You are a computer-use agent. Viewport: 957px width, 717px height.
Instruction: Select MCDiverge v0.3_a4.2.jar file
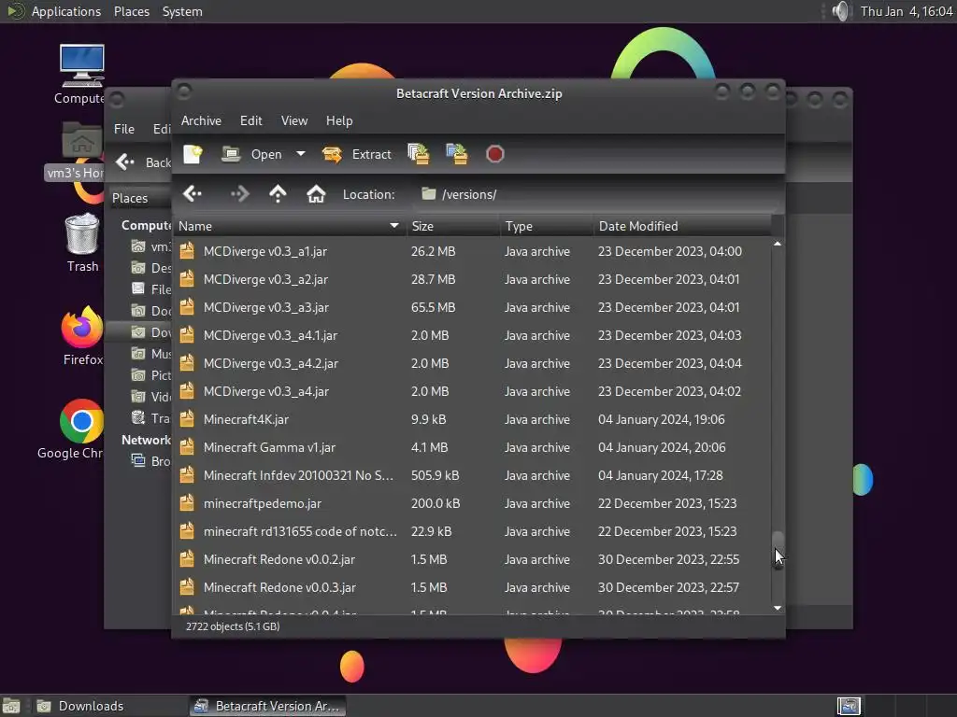[472, 363]
